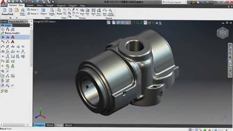Click the ViewCube in viewport corner
This screenshot has height=131, width=233.
(223, 33)
